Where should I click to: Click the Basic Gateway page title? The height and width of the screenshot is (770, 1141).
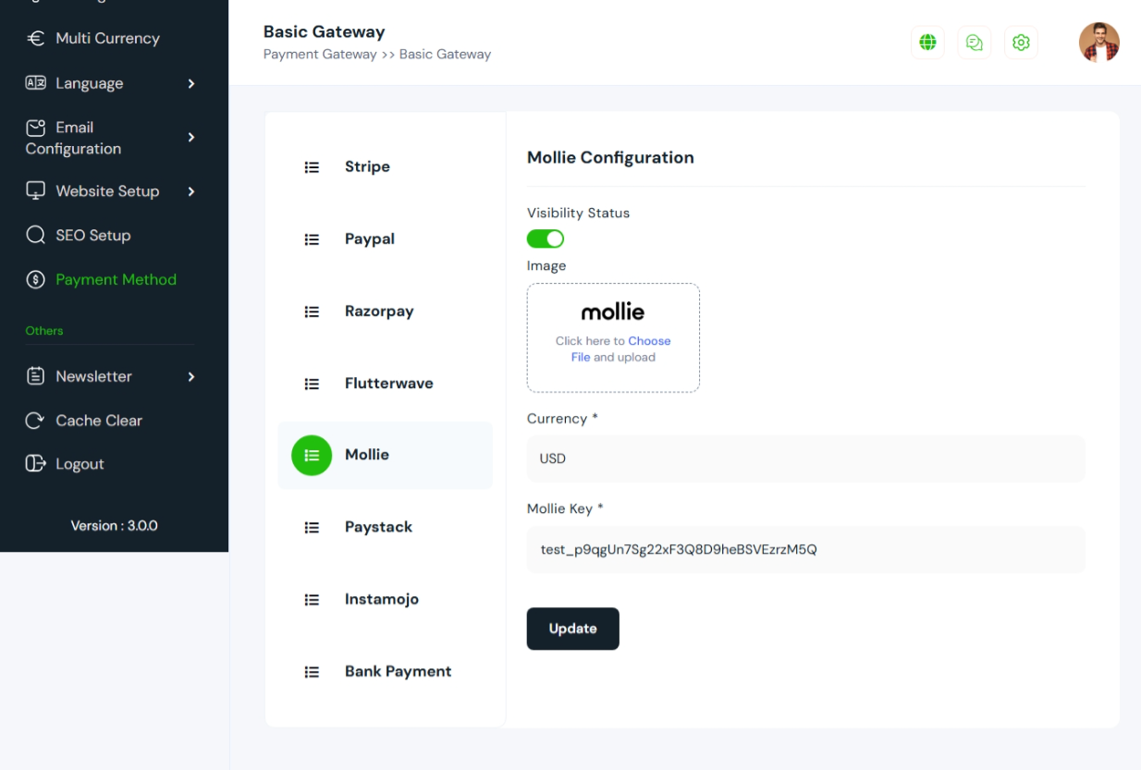coord(324,31)
